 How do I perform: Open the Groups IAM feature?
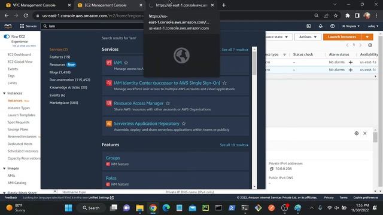pos(113,158)
